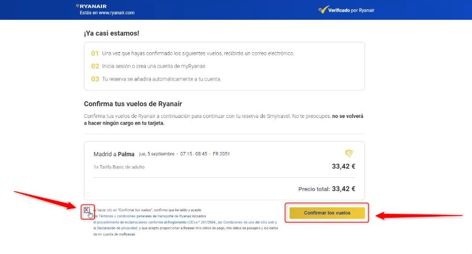Click the flight number FR 2051
472x254 pixels.
pos(220,154)
